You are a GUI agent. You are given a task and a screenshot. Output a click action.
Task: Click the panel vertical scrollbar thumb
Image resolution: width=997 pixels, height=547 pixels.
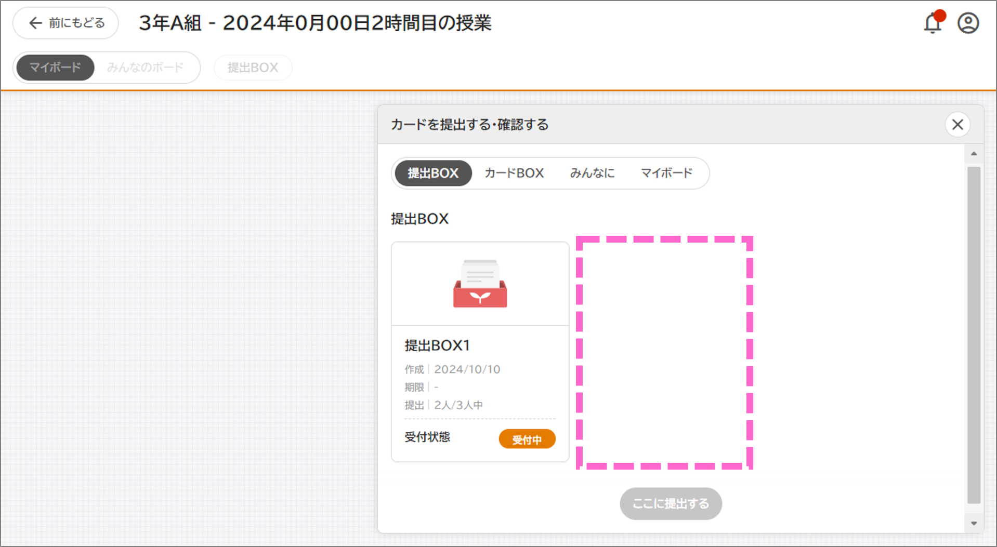coord(974,335)
